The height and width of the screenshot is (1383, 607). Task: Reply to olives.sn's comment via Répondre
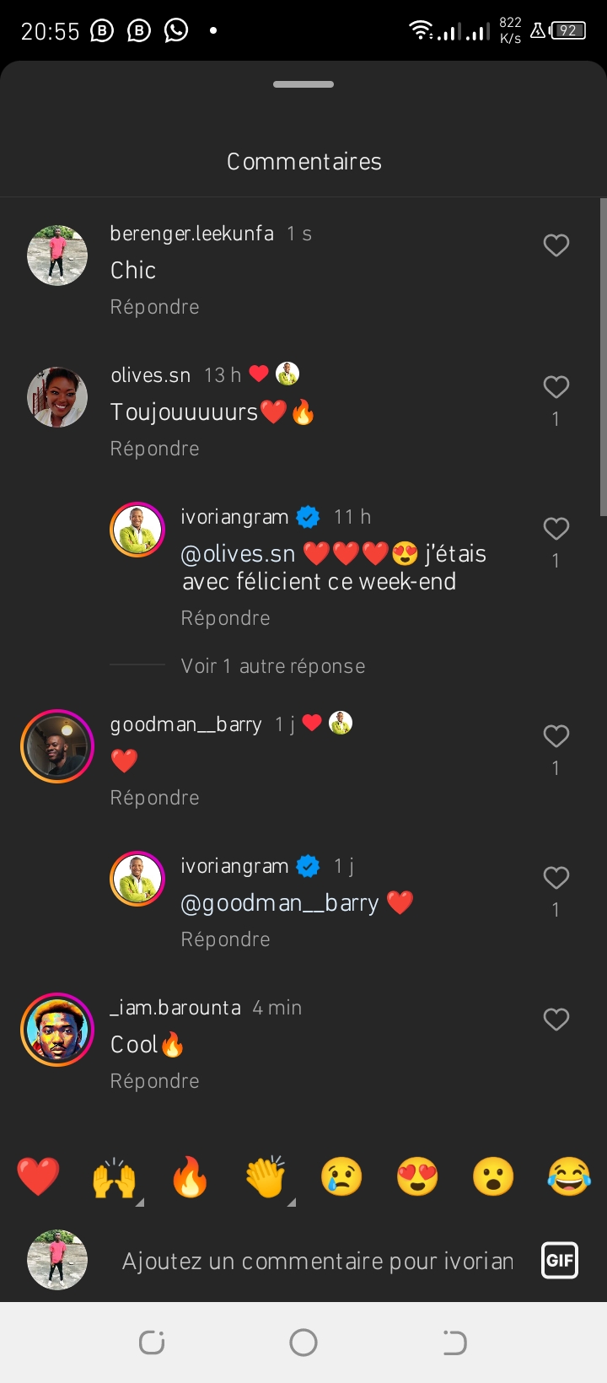[154, 449]
